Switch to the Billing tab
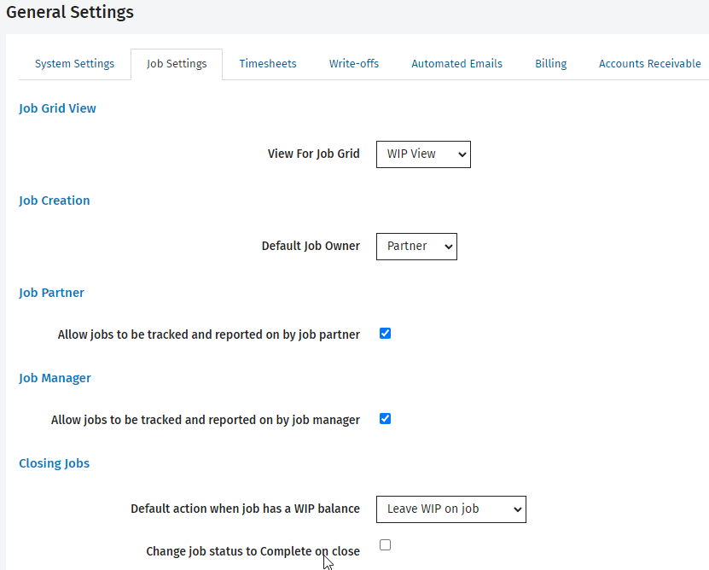 click(x=551, y=64)
